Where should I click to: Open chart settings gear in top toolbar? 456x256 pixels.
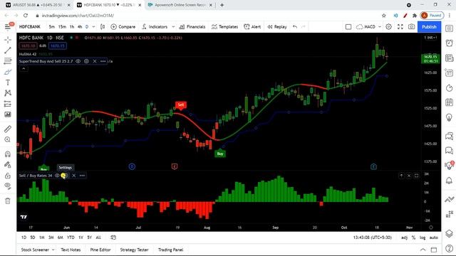point(388,27)
